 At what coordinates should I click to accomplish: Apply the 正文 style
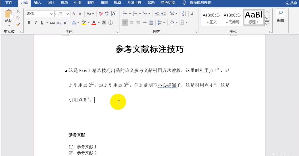click(x=212, y=18)
